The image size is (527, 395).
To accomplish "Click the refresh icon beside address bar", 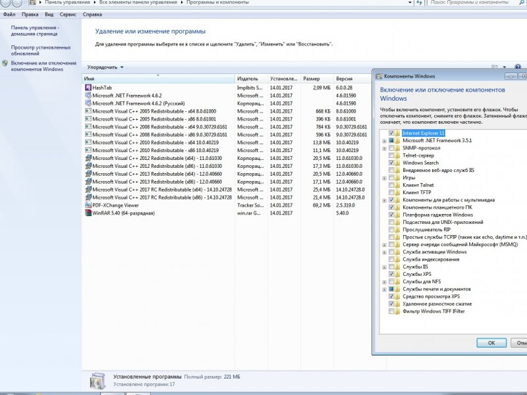I will [x=420, y=3].
